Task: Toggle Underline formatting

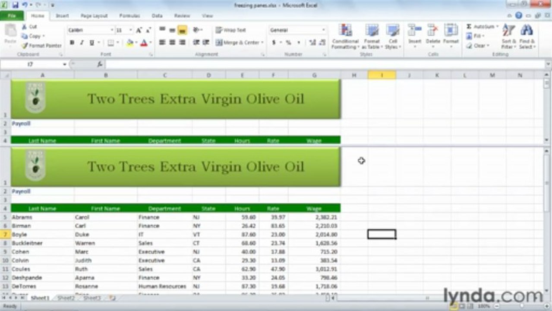Action: click(x=91, y=43)
